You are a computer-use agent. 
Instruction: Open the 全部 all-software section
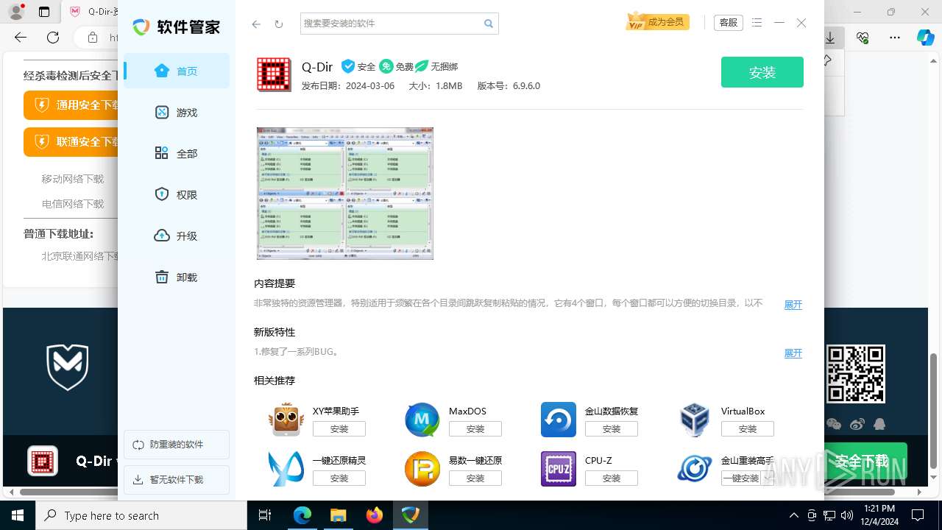(177, 154)
